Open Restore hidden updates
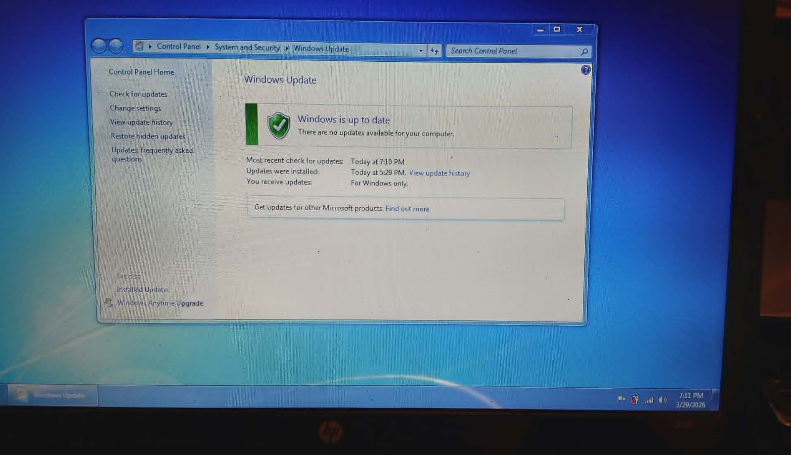 (148, 136)
